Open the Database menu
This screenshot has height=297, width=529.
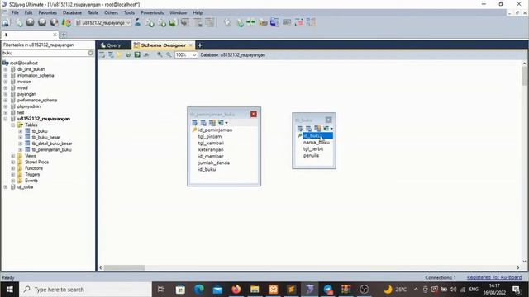coord(72,12)
